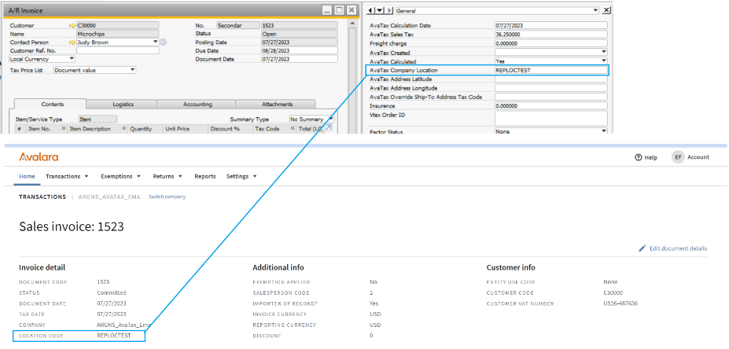This screenshot has width=729, height=349.
Task: Switch to the Contents tab
Action: [53, 104]
